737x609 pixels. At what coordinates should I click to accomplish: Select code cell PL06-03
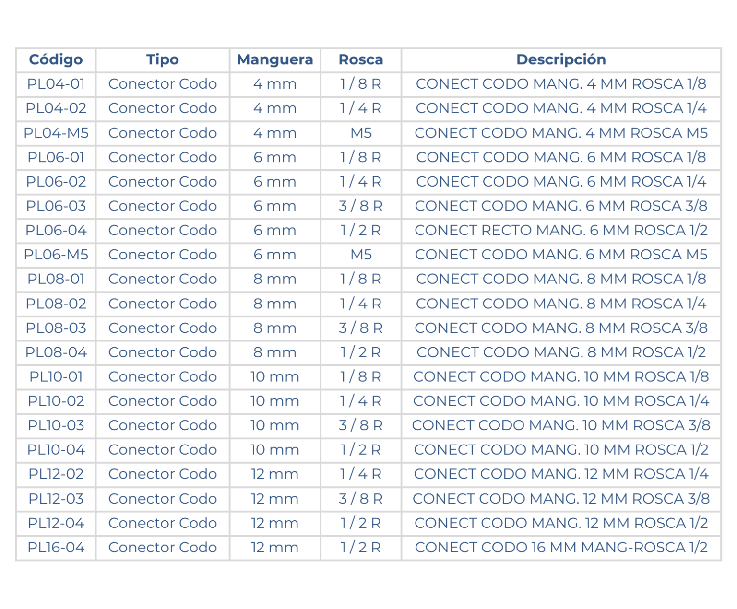pyautogui.click(x=56, y=206)
